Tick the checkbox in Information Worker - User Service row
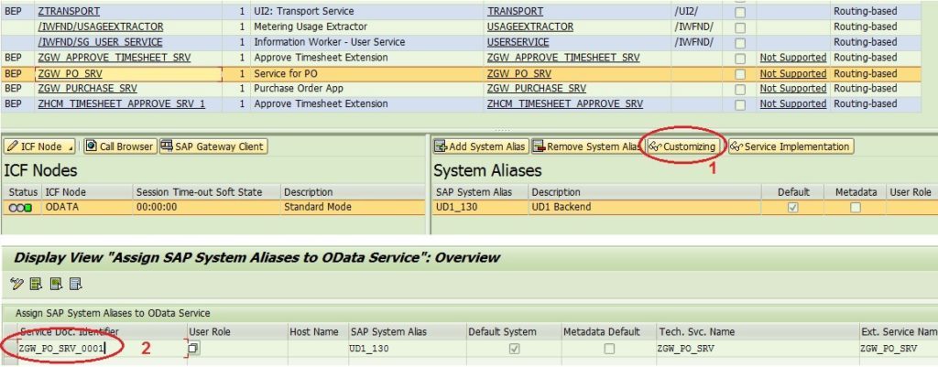This screenshot has height=367, width=938. [x=740, y=42]
